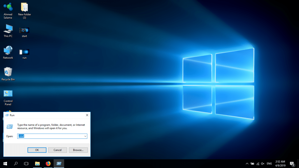The image size is (299, 168).
Task: Click the Show desktop strip in taskbar
Action: pos(298,164)
